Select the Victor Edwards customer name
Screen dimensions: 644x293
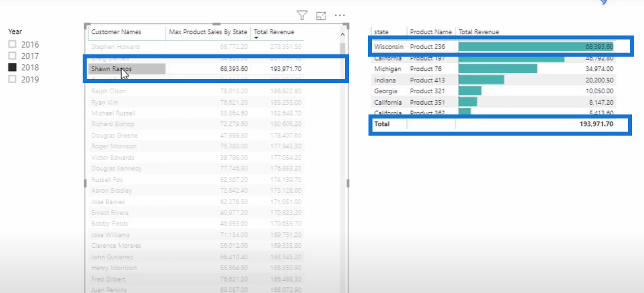[112, 157]
